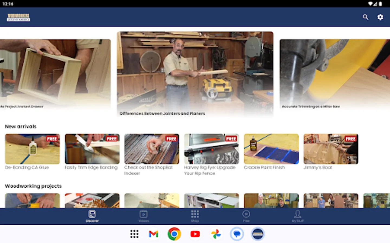Image resolution: width=390 pixels, height=243 pixels.
Task: Launch Chrome from the taskbar
Action: click(x=174, y=234)
